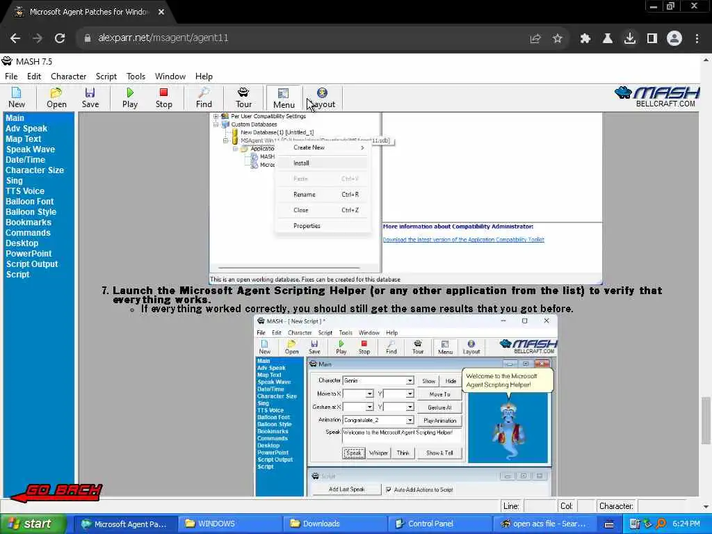Switch to open acs file search taskbar item

tap(544, 524)
